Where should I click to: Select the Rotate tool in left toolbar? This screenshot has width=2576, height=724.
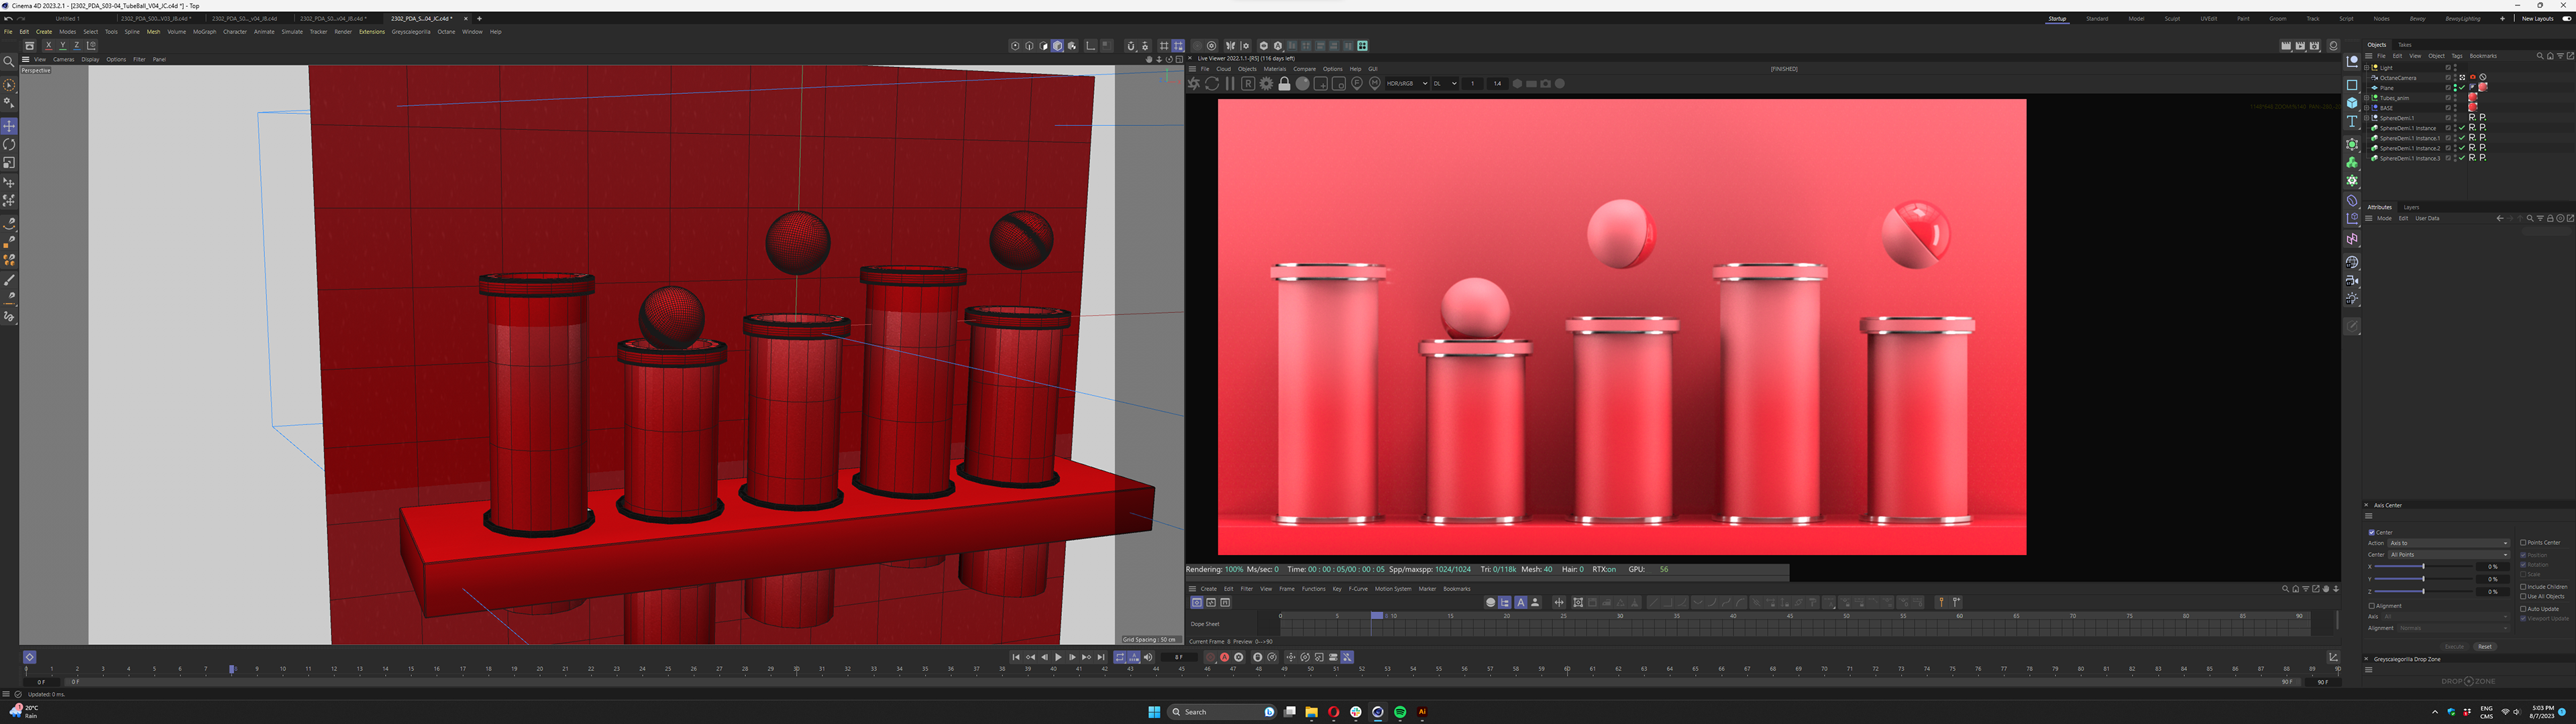(9, 144)
